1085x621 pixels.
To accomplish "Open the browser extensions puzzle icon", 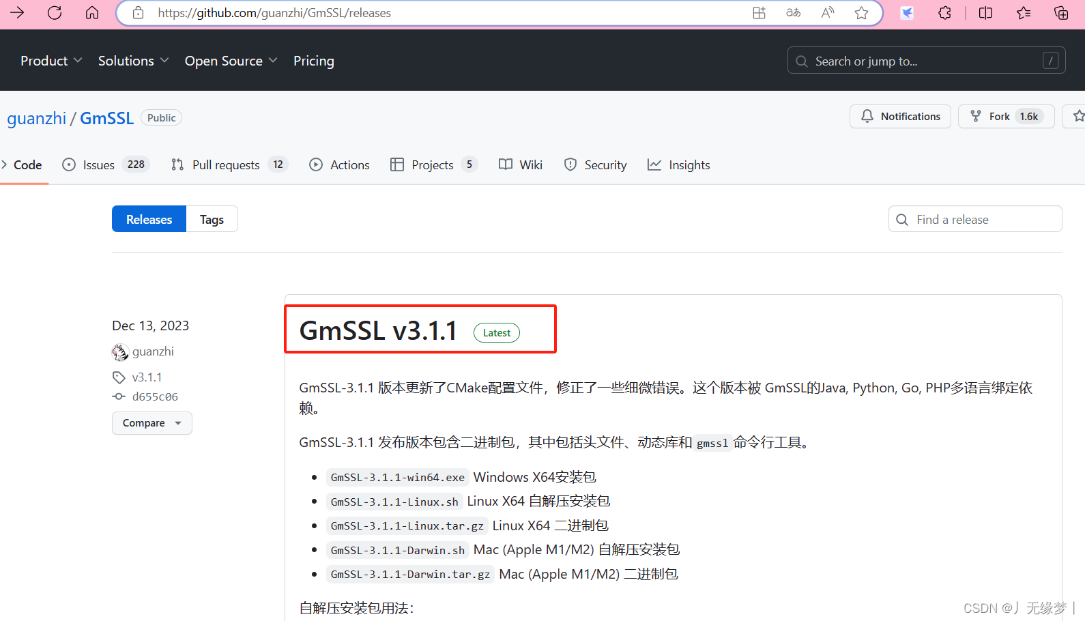I will [x=944, y=12].
